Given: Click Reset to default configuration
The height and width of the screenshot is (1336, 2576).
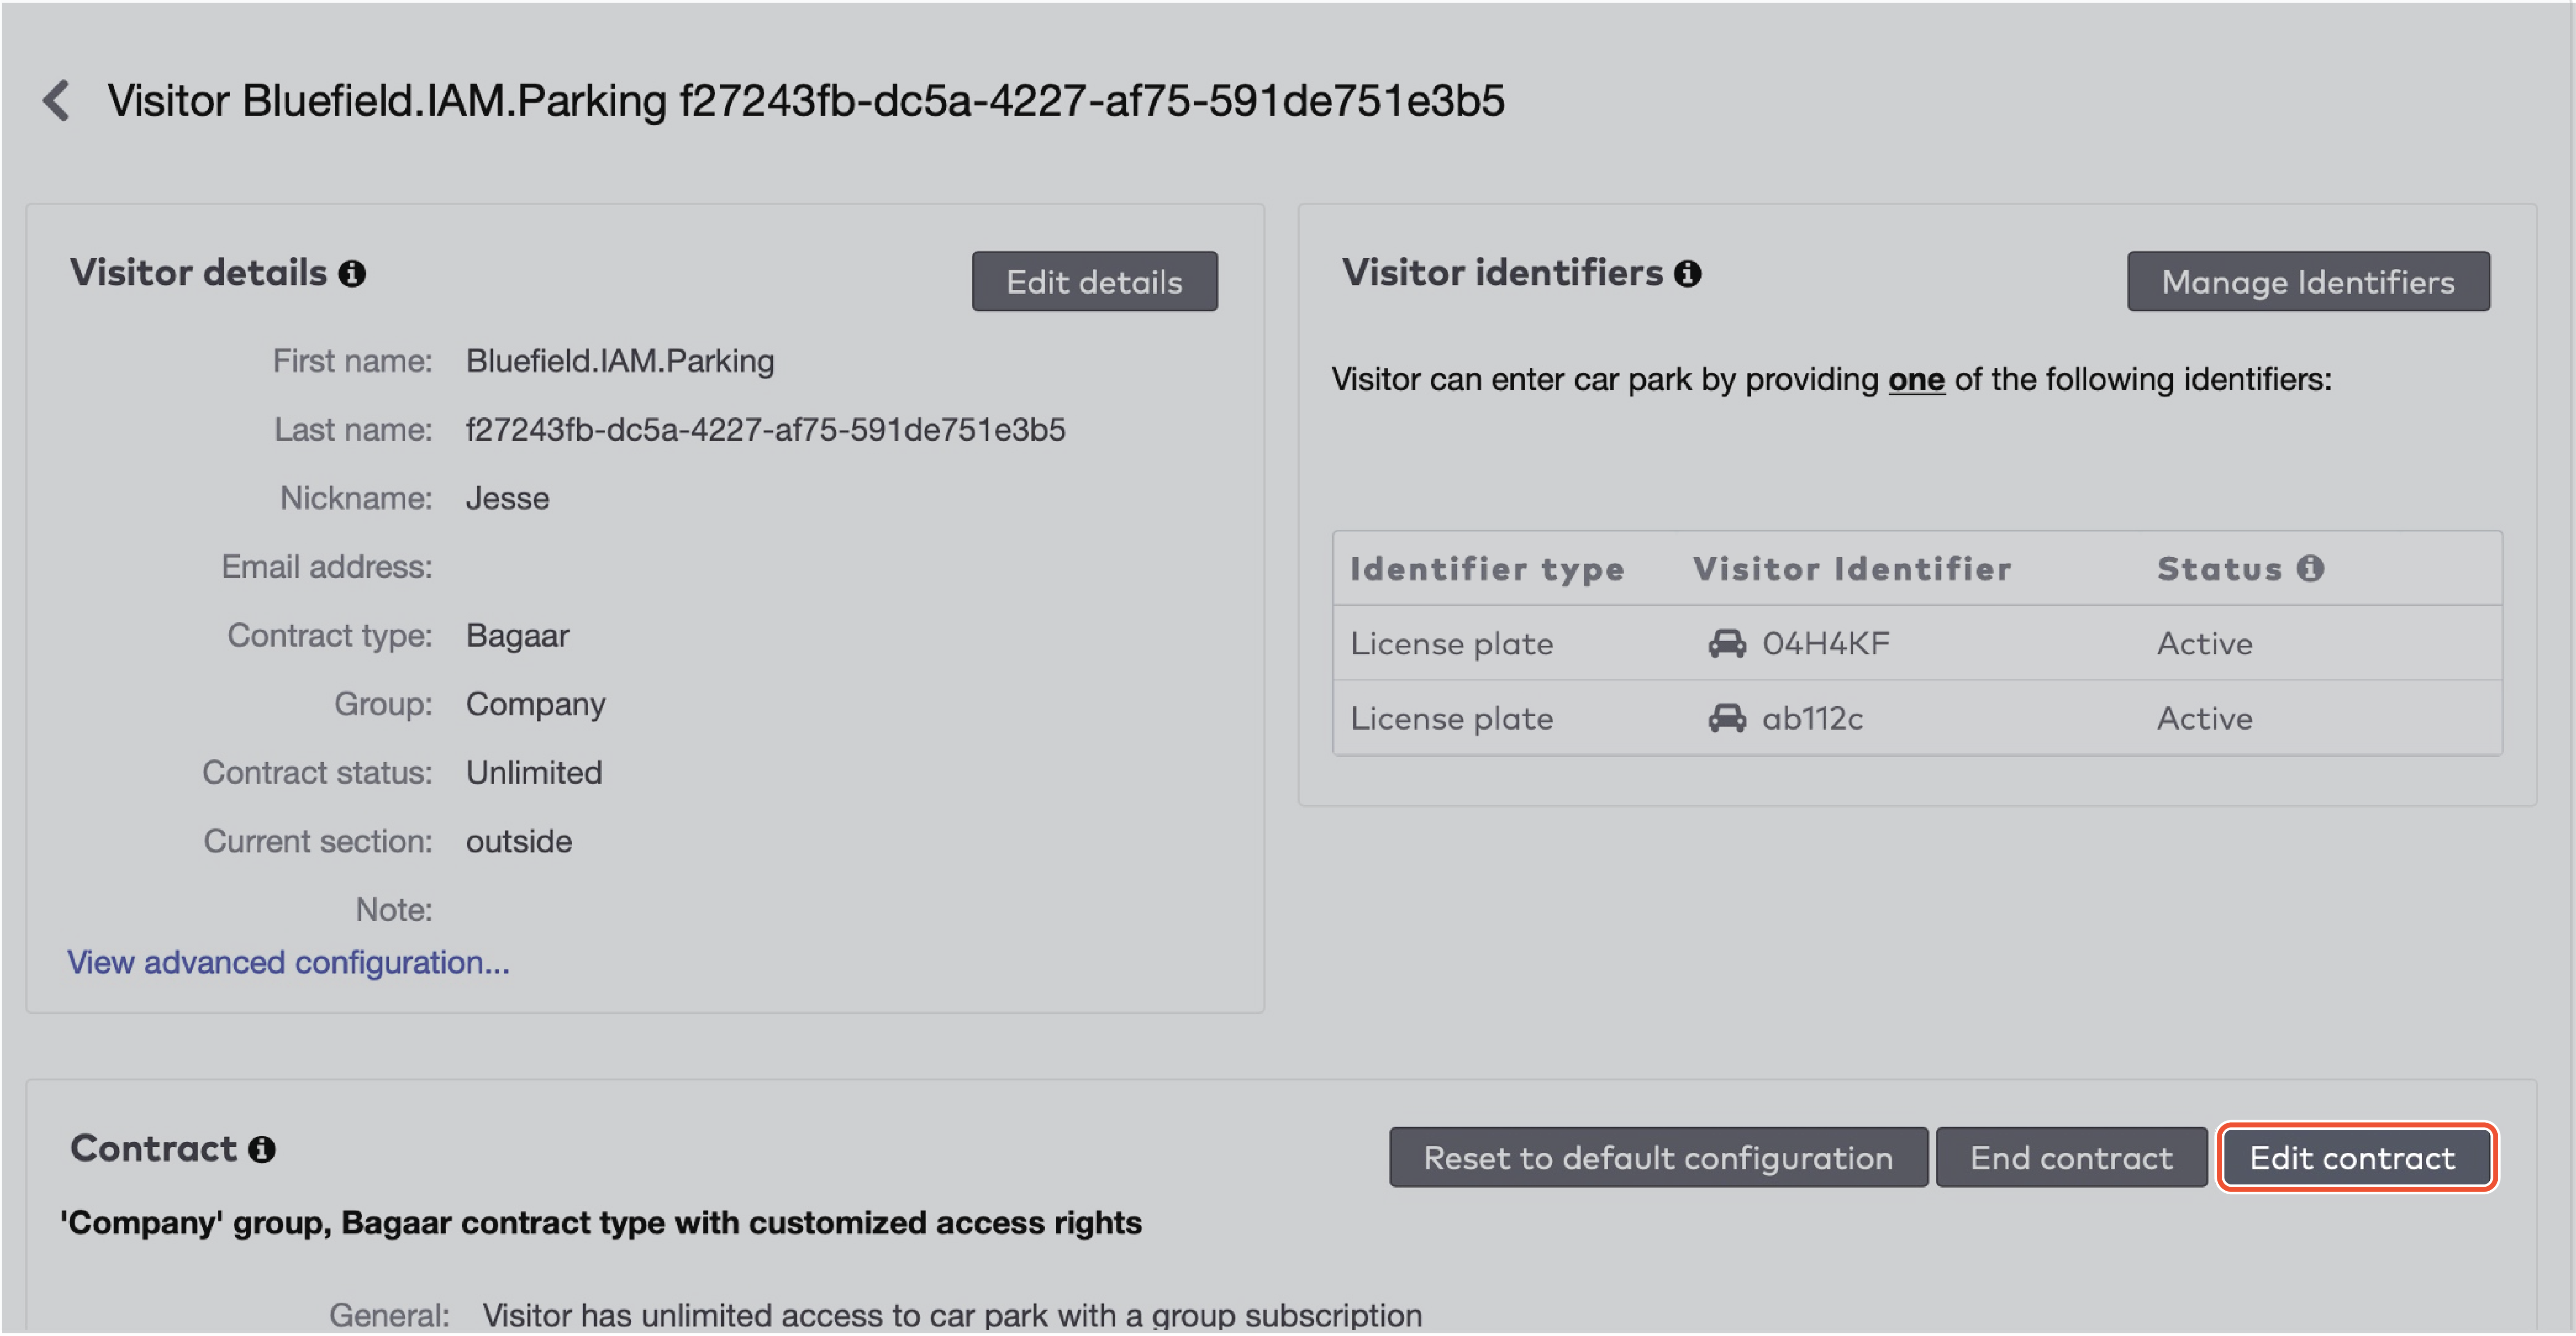Looking at the screenshot, I should [x=1658, y=1157].
